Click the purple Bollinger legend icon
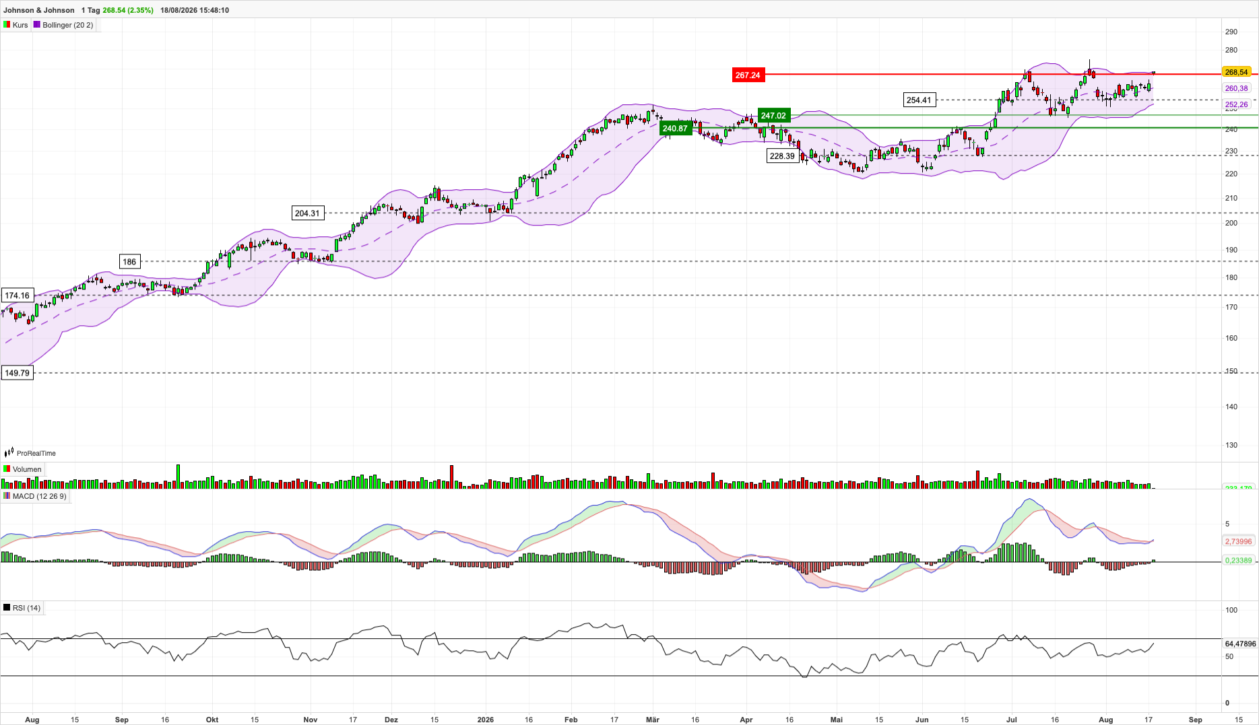Image resolution: width=1259 pixels, height=725 pixels. 37,25
